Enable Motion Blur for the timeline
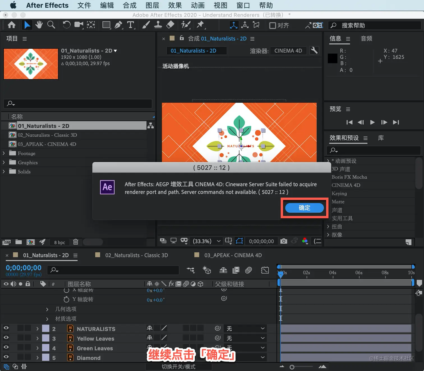 248,270
